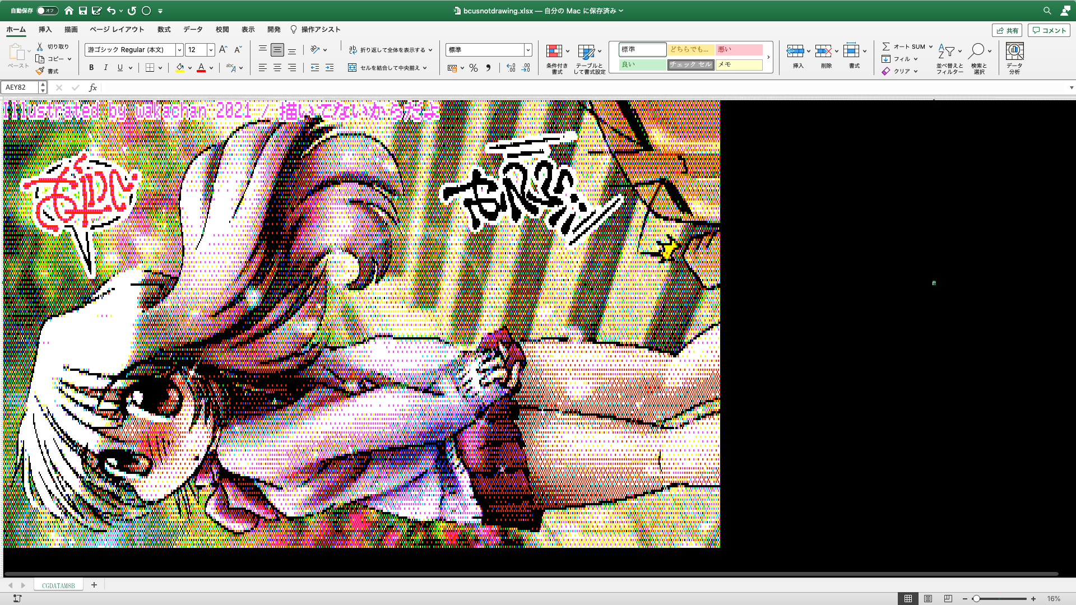Apply percent style
Screen dimensions: 1076x605
click(x=474, y=68)
